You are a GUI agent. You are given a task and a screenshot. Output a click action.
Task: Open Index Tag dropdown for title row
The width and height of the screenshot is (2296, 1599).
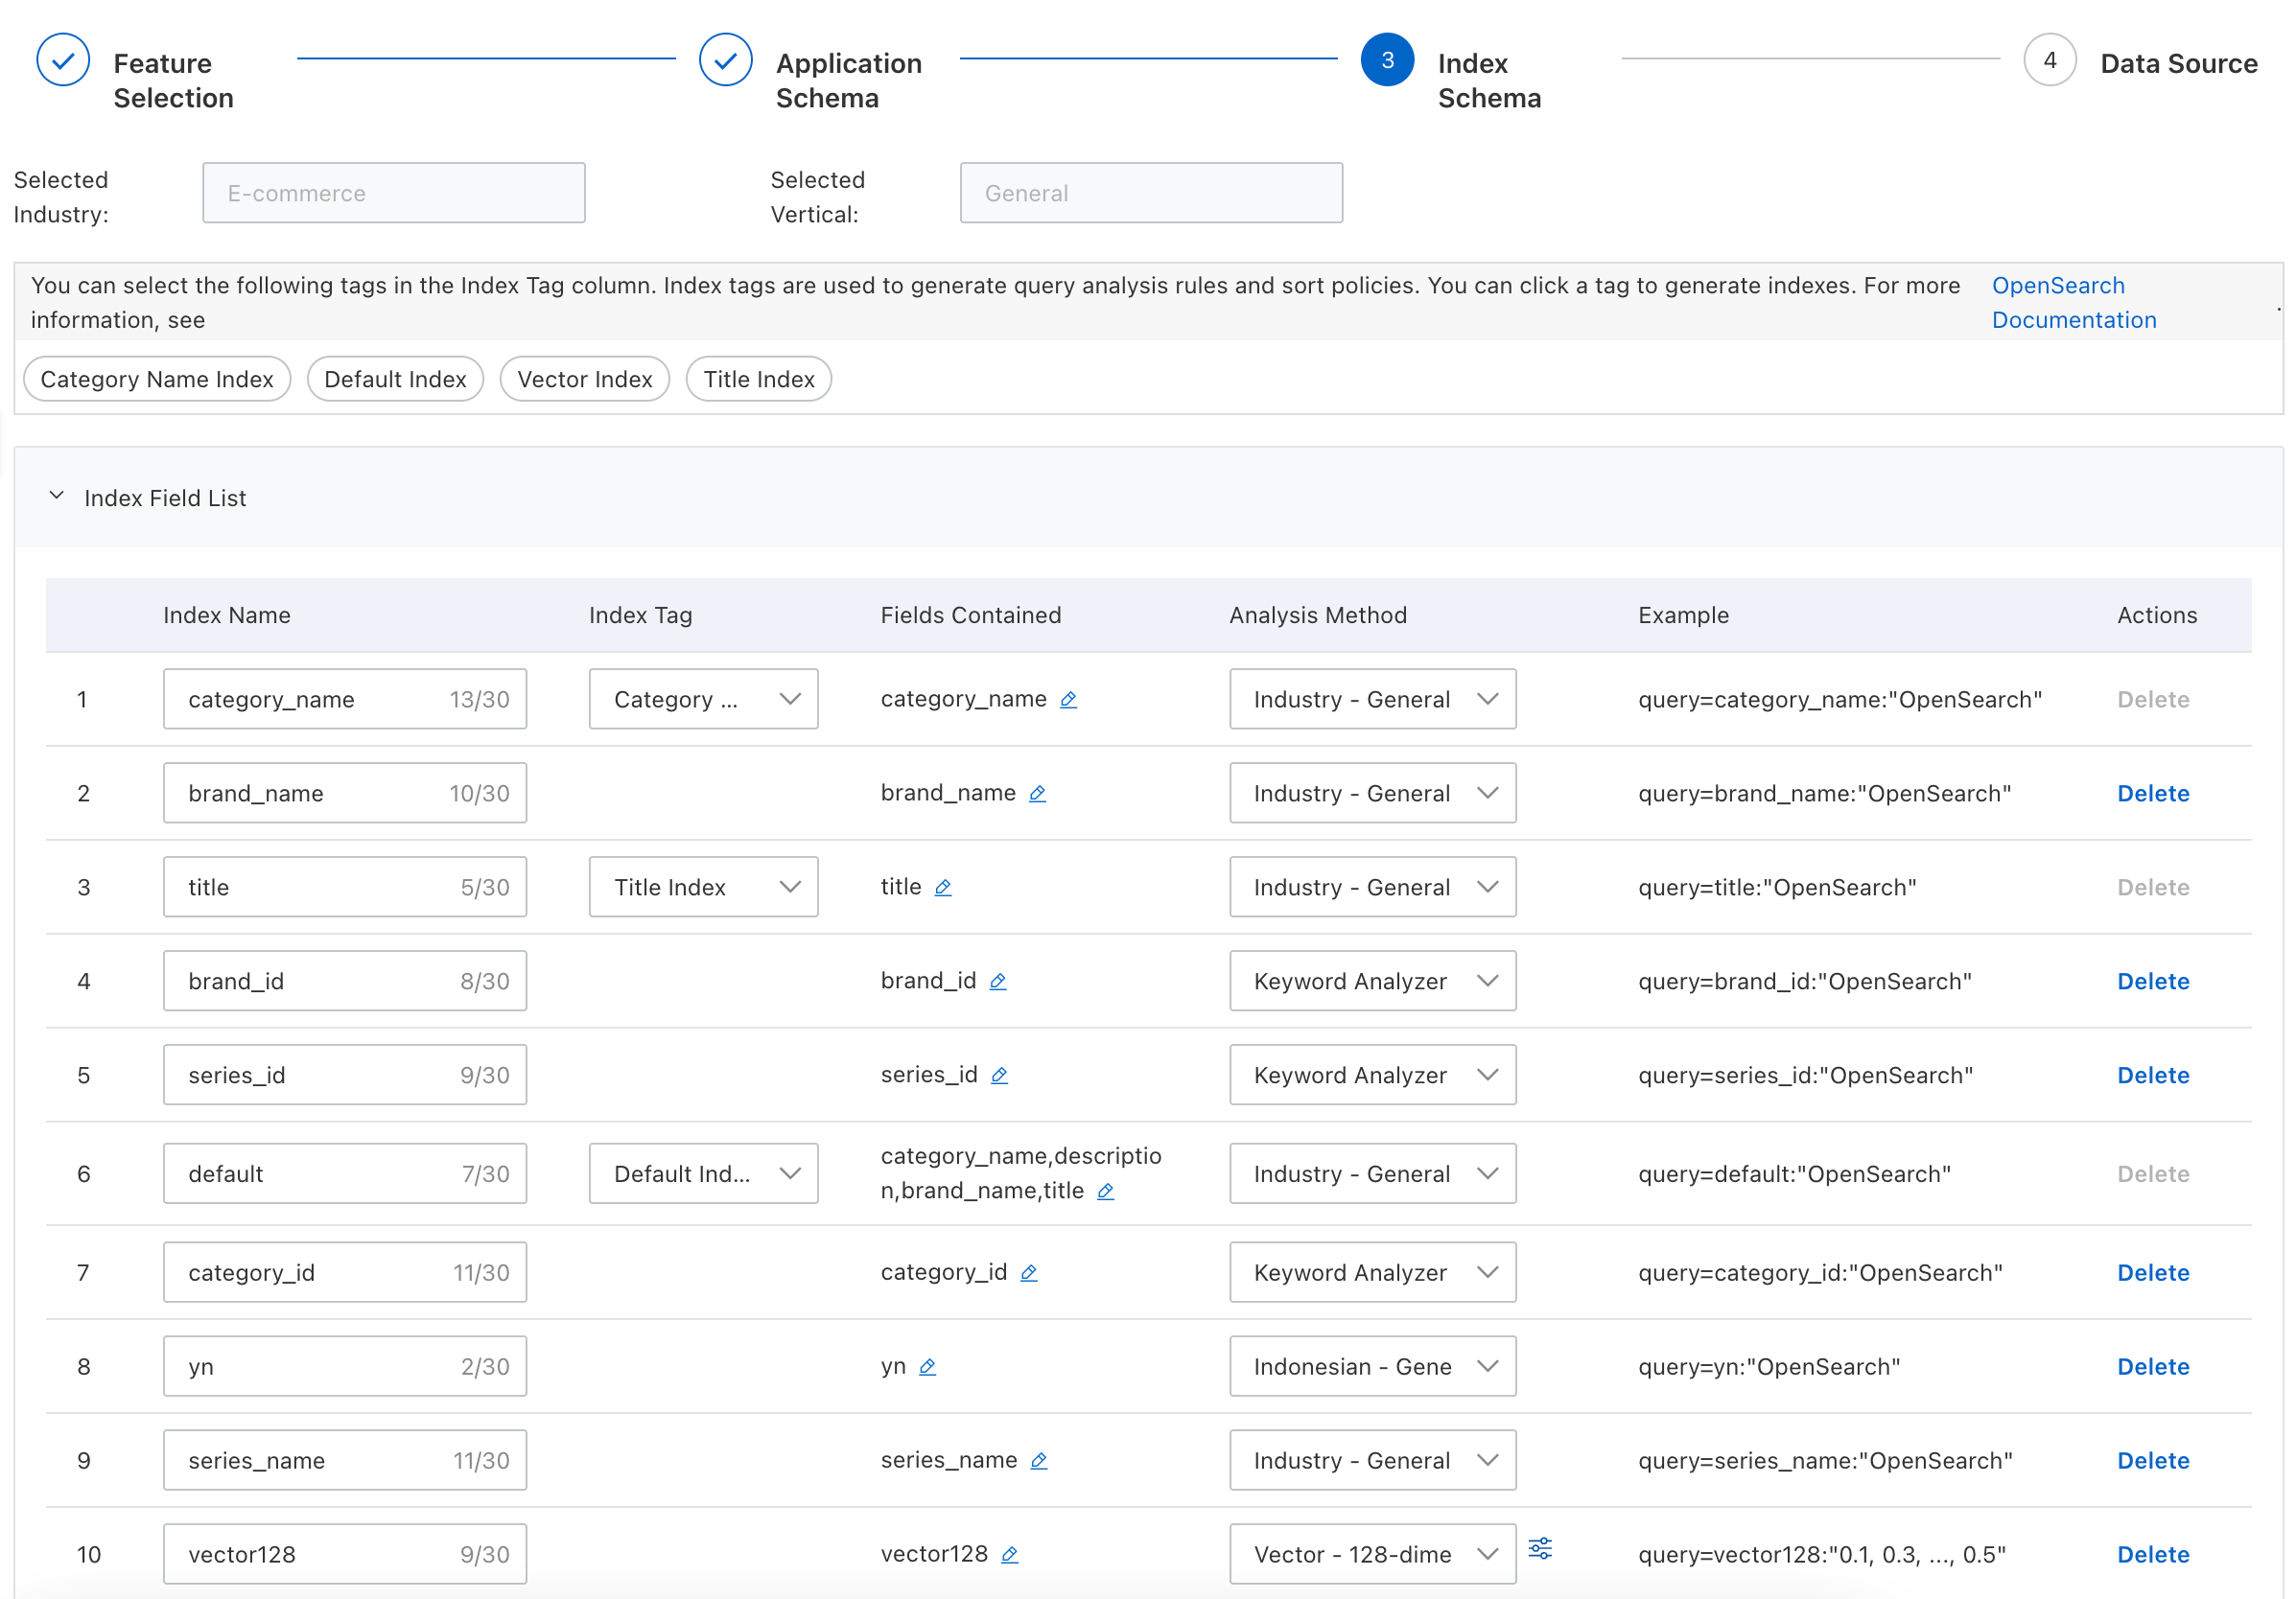[x=703, y=888]
